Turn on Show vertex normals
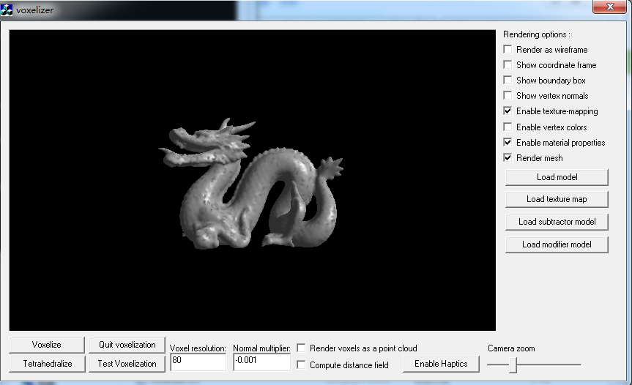Screen dimensions: 632x385 click(508, 95)
